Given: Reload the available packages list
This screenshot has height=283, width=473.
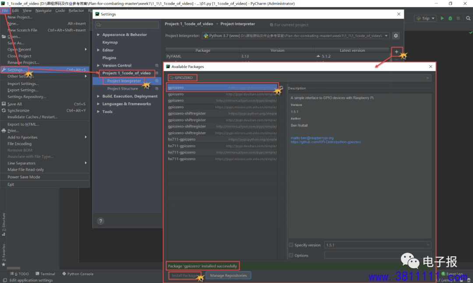Looking at the screenshot, I should pyautogui.click(x=281, y=88).
